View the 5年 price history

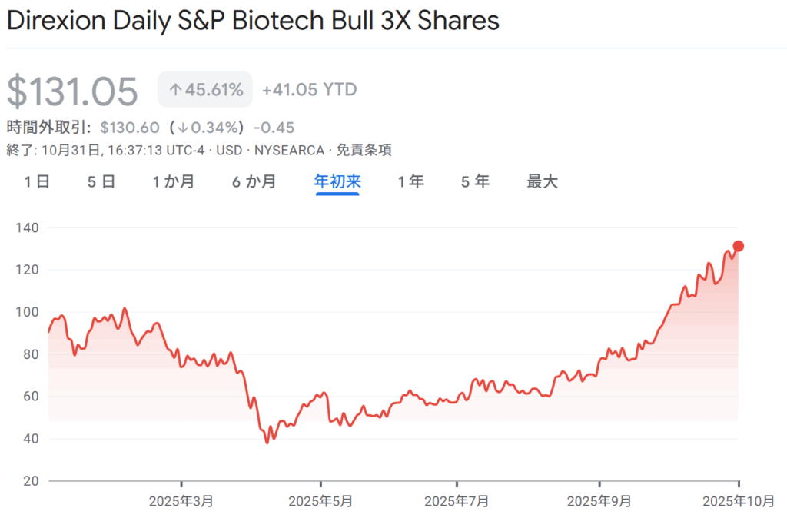pyautogui.click(x=475, y=182)
